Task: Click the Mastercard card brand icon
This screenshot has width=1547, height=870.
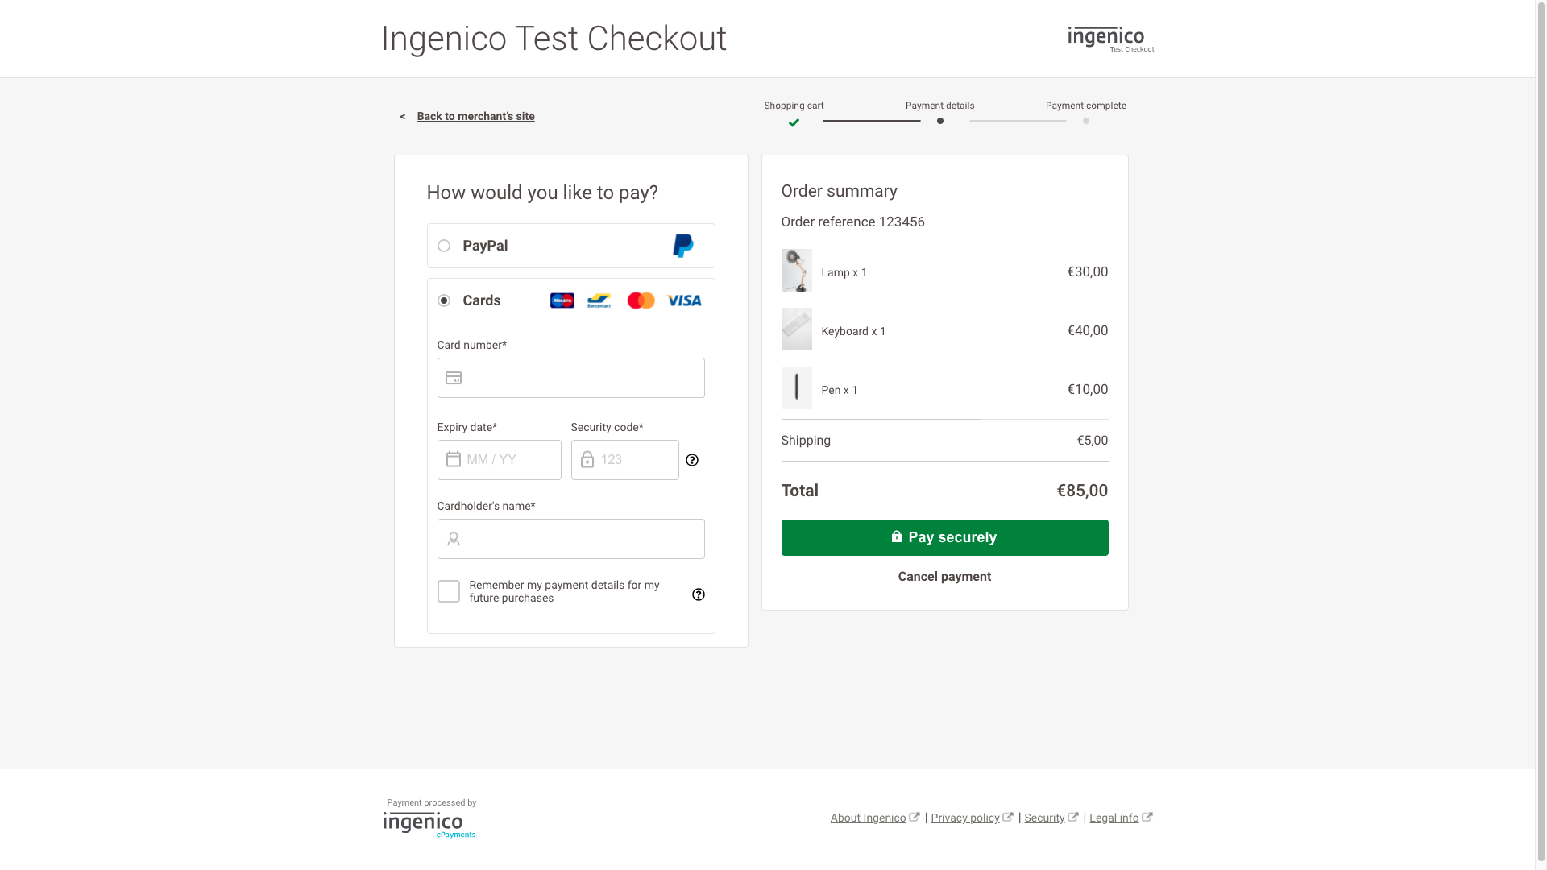Action: 641,300
